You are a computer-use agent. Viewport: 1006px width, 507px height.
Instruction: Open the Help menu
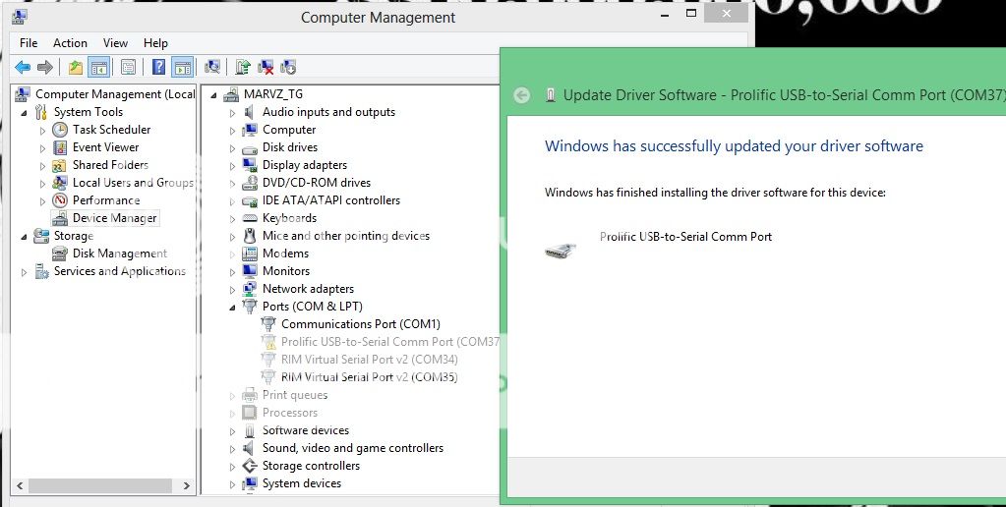click(x=156, y=43)
